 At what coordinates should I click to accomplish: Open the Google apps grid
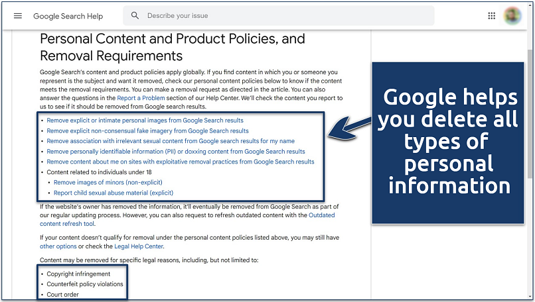point(492,16)
